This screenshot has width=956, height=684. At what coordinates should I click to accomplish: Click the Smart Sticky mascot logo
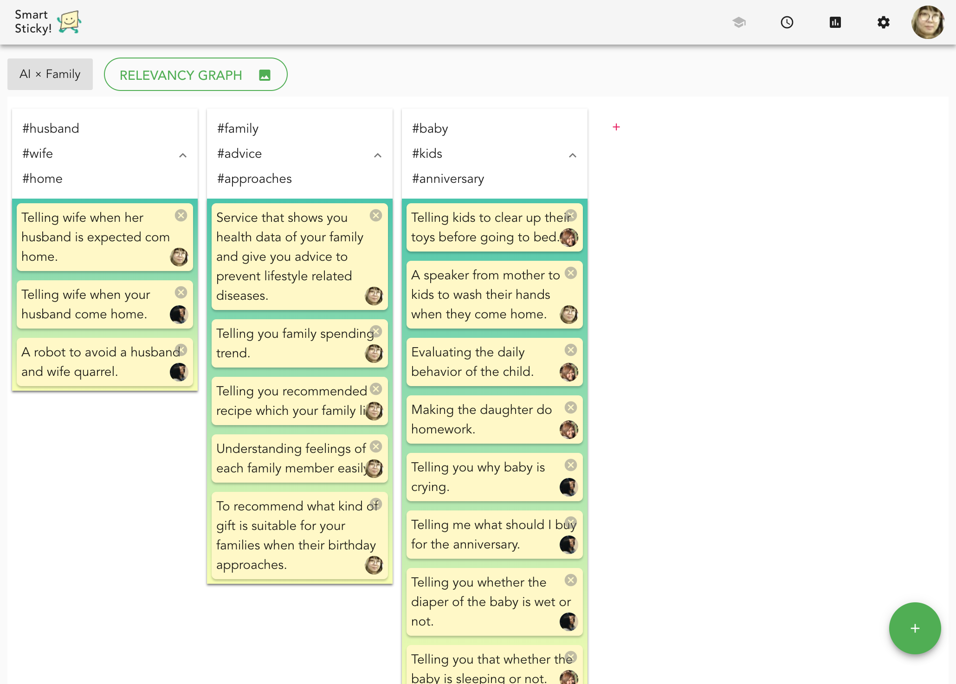(x=69, y=22)
